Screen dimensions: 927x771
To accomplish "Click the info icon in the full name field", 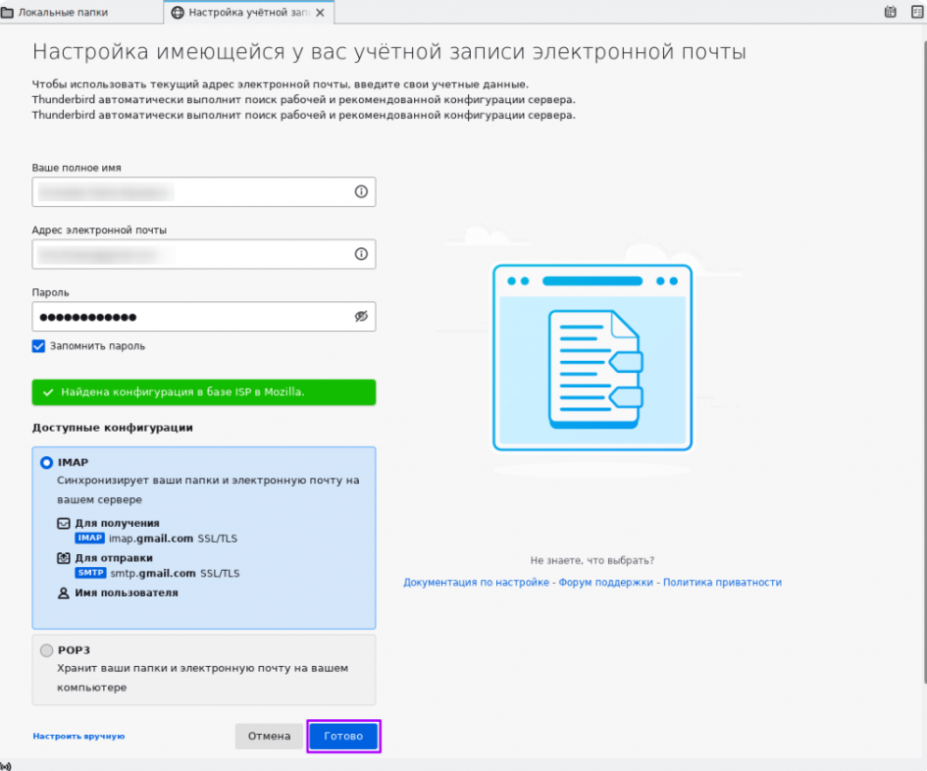I will pyautogui.click(x=360, y=192).
